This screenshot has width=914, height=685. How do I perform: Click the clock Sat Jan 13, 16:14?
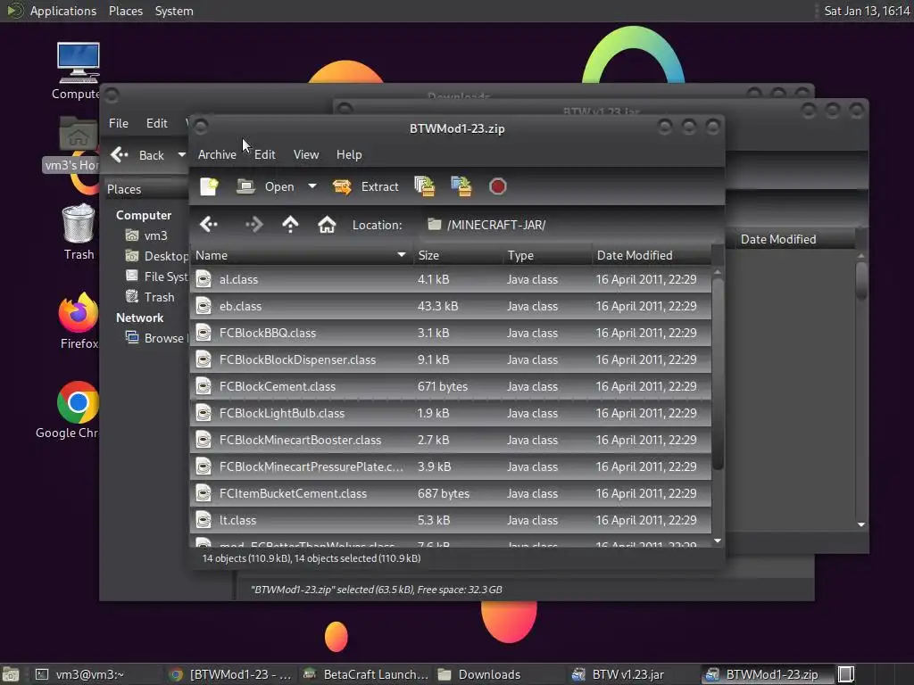867,11
